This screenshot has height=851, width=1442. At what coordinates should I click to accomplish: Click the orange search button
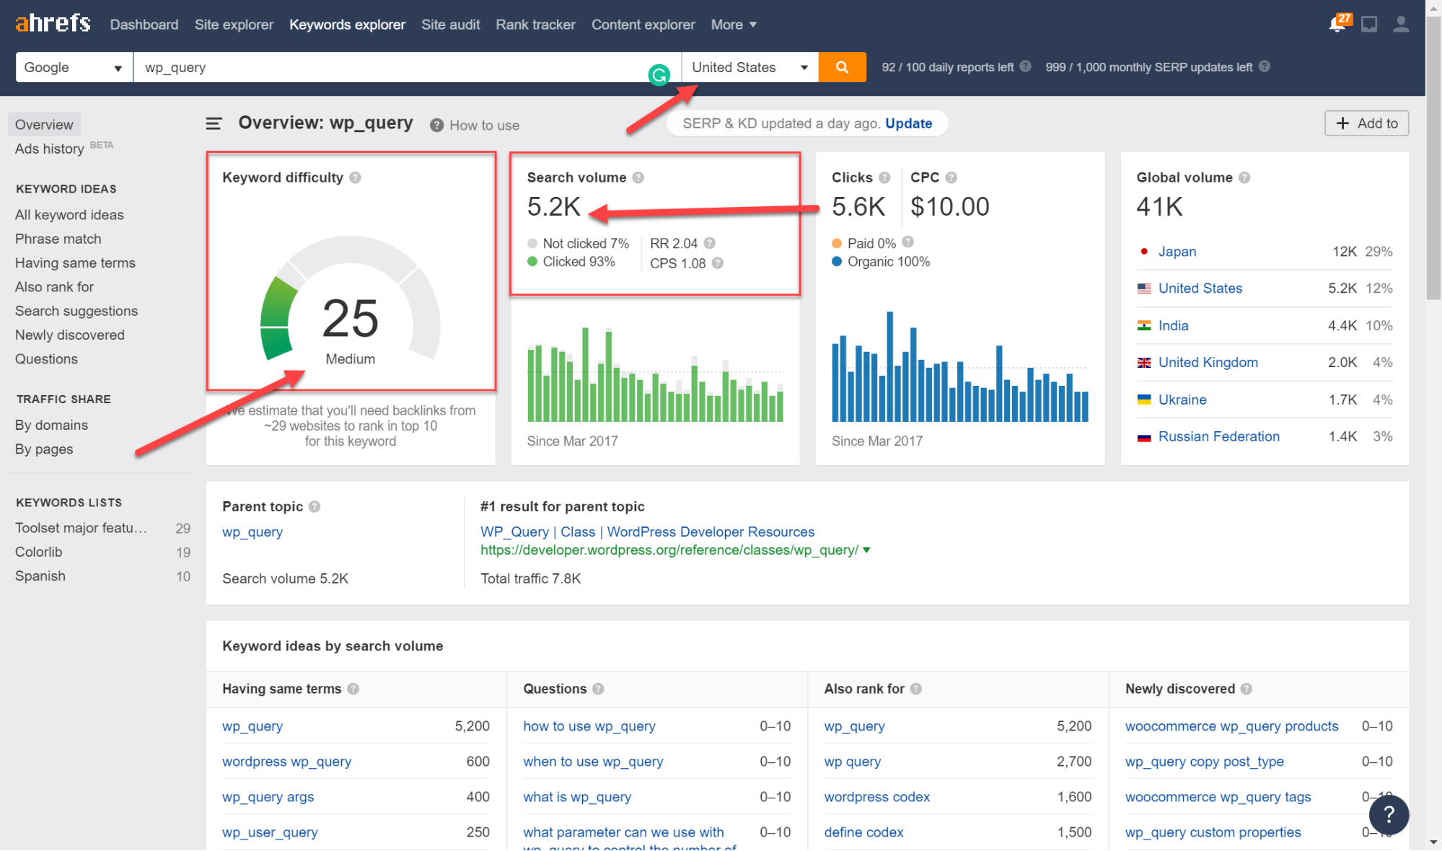pos(842,67)
